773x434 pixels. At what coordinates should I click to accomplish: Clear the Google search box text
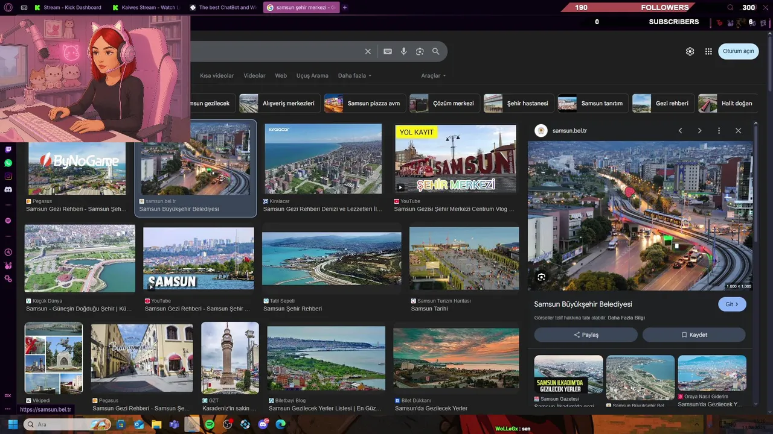click(x=368, y=51)
